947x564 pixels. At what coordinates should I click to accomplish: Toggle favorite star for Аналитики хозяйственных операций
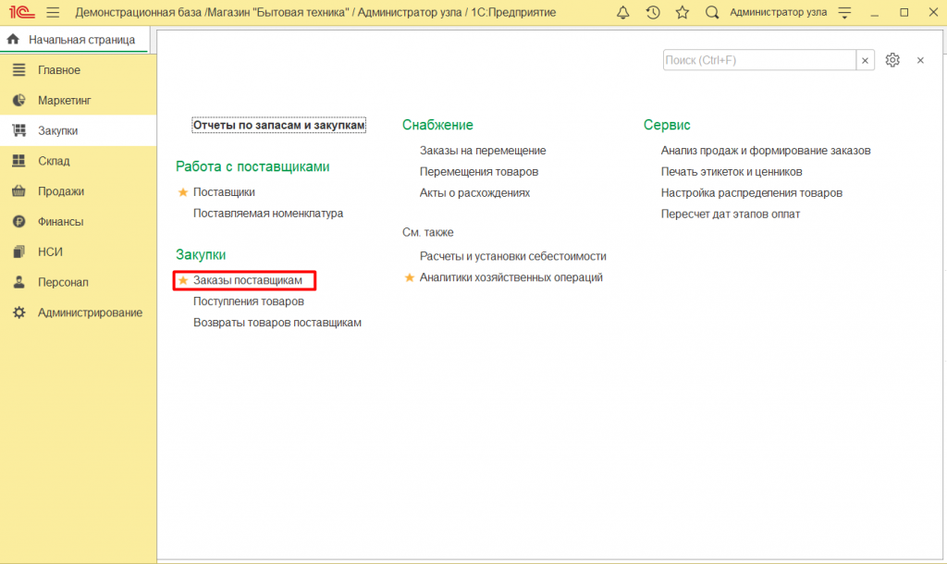pos(410,277)
